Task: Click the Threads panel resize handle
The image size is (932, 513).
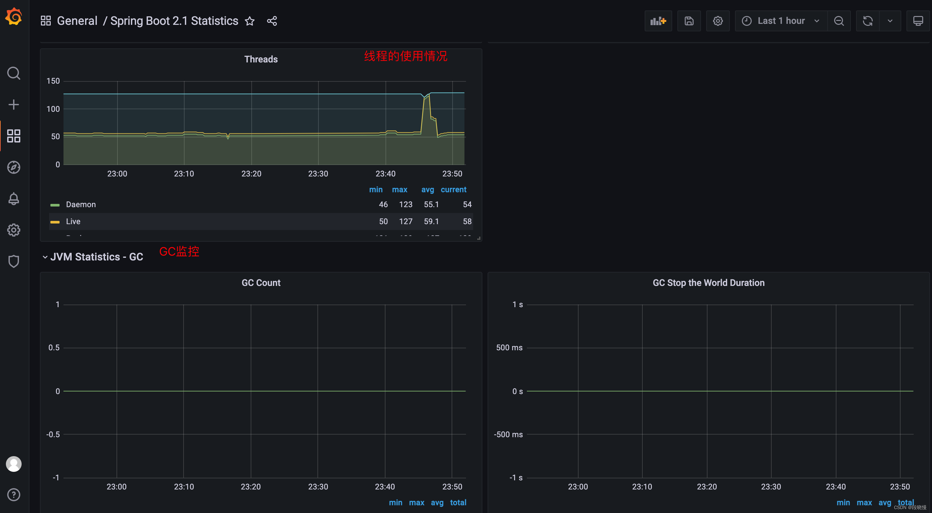Action: [x=479, y=239]
